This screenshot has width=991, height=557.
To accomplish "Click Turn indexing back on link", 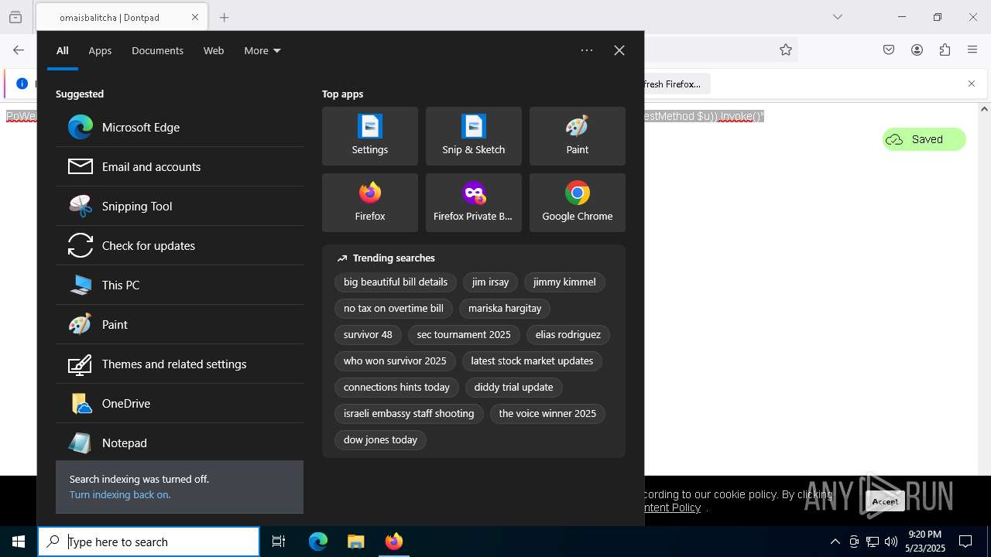I will click(120, 494).
